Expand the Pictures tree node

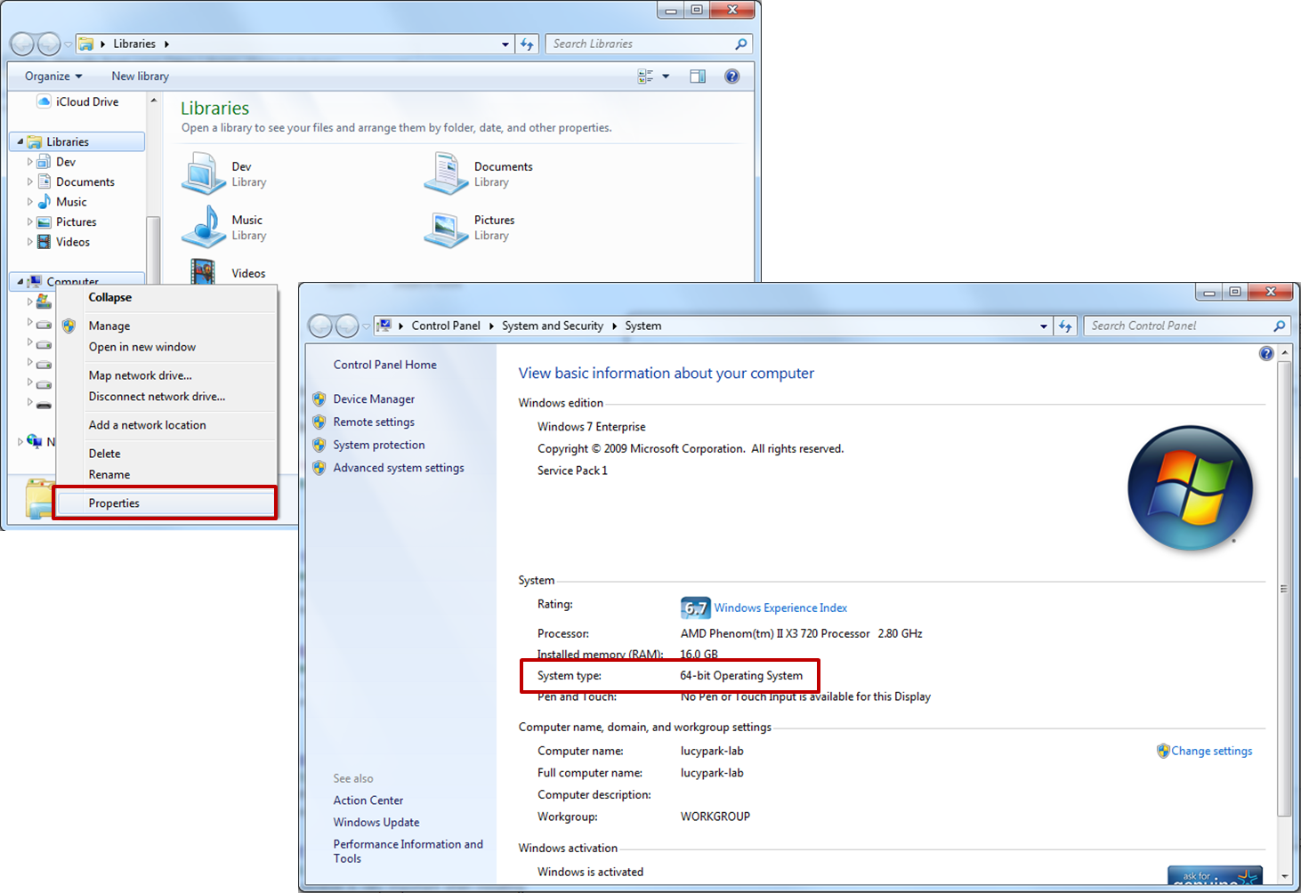29,222
